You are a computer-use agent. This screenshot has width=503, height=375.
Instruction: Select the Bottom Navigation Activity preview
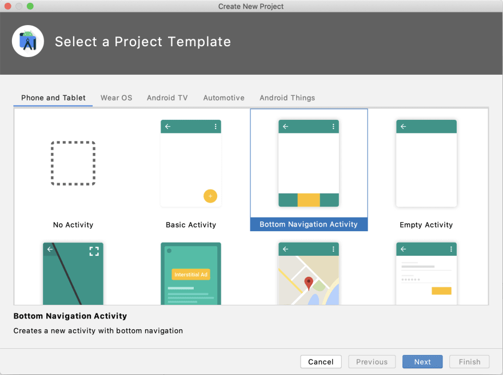pos(309,163)
